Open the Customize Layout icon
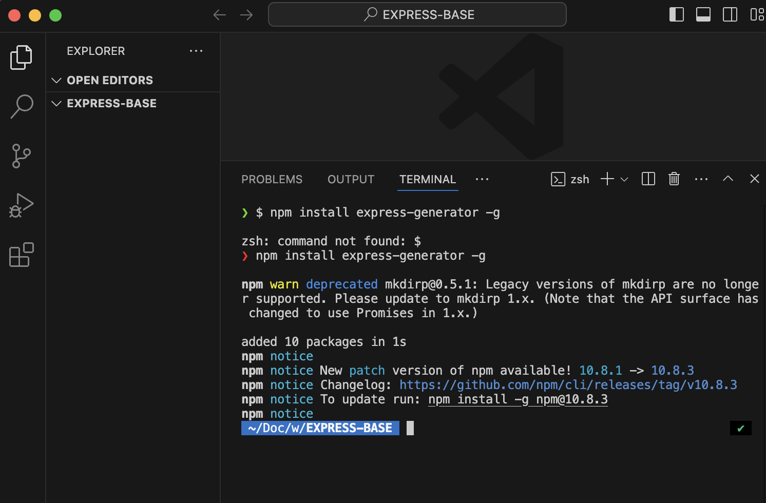 tap(757, 14)
